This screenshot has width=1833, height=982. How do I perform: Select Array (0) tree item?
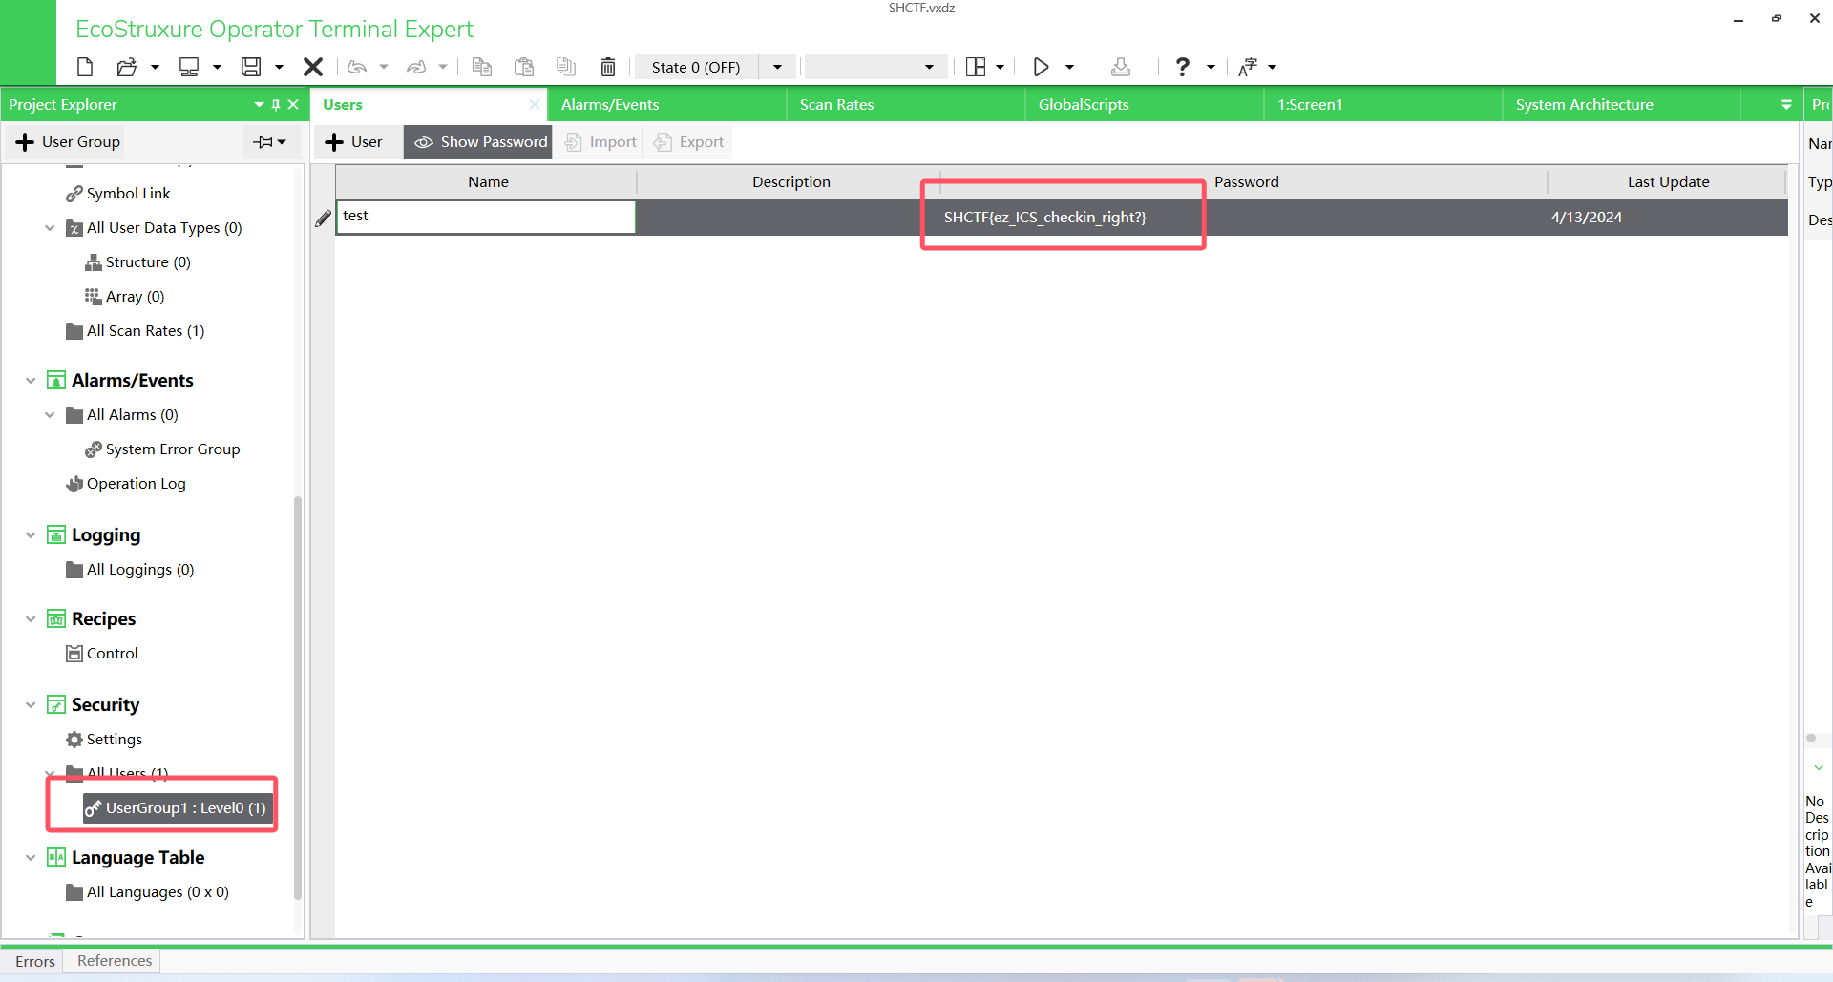[125, 297]
